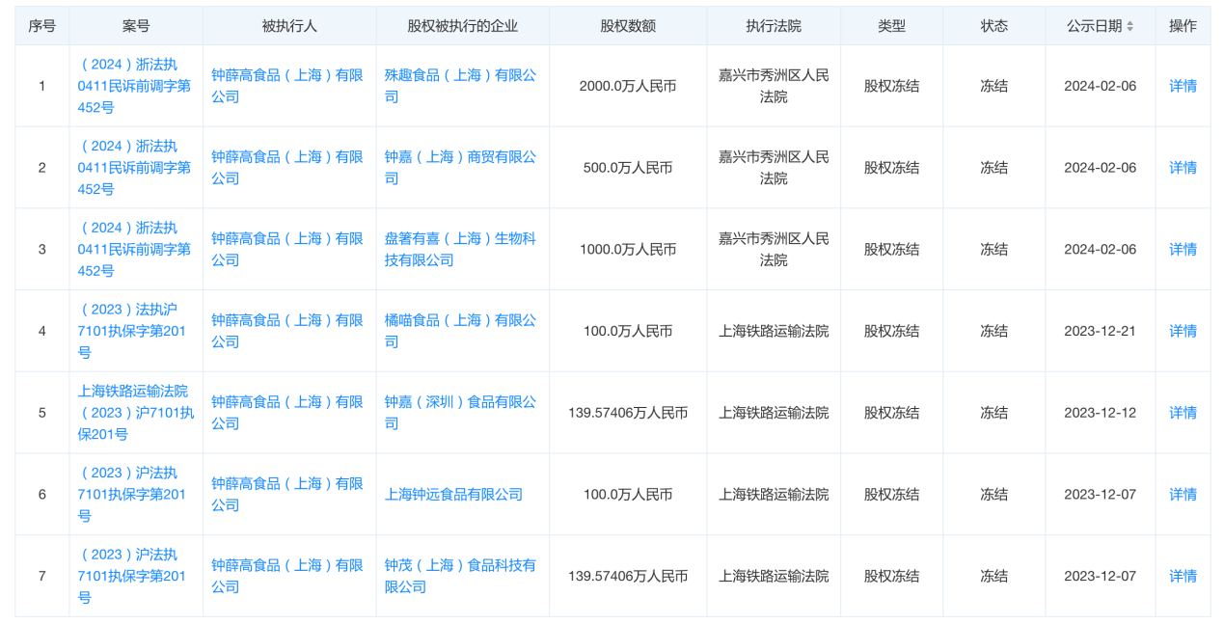Image resolution: width=1224 pixels, height=624 pixels.
Task: Click the 执行法院 column header
Action: (x=773, y=25)
